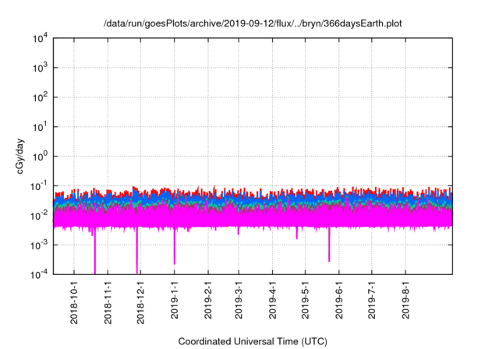Click the top y-axis tick label 10^4
499x349 pixels.
(x=40, y=38)
